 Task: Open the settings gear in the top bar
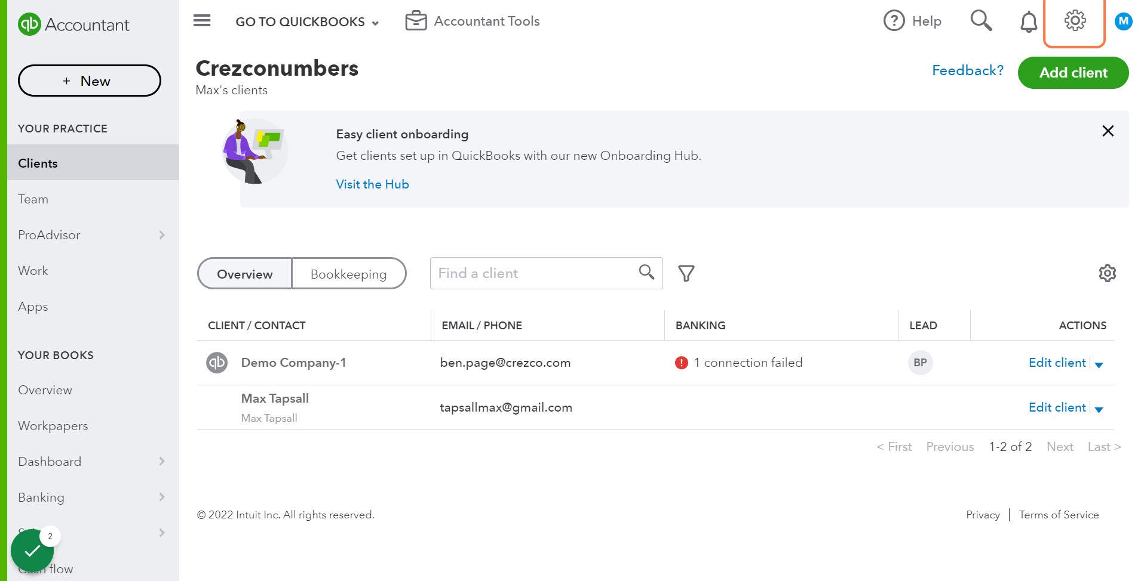pyautogui.click(x=1075, y=20)
